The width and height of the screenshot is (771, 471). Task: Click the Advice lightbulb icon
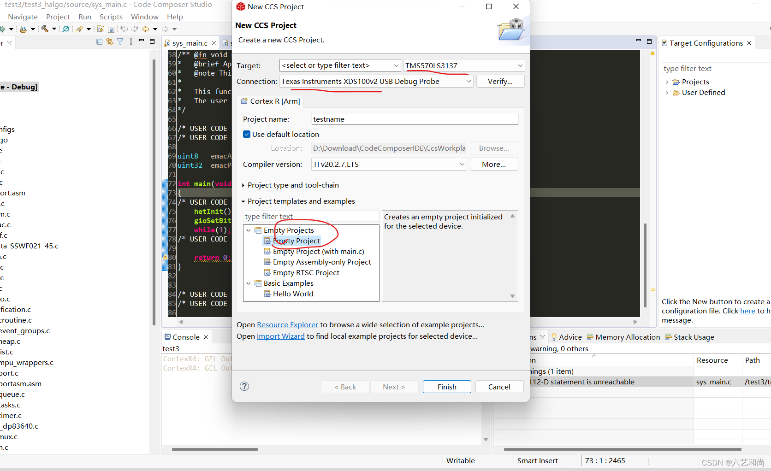pyautogui.click(x=554, y=337)
